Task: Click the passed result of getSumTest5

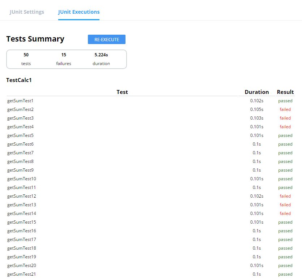Action: (x=285, y=135)
